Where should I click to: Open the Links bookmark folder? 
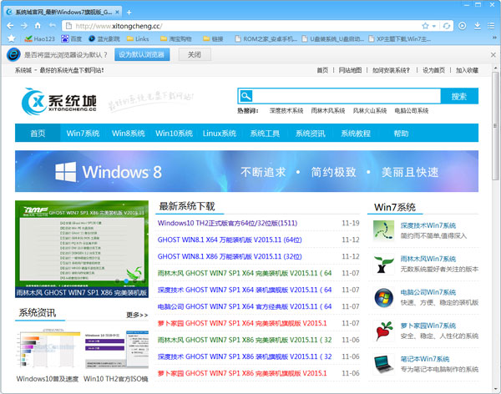pos(138,39)
